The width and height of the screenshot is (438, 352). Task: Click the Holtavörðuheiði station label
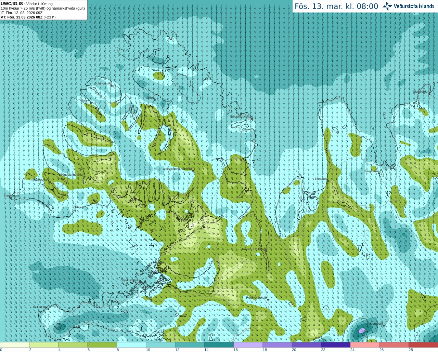(257, 298)
